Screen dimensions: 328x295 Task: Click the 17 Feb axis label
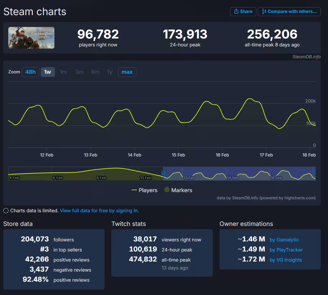[x=266, y=155]
